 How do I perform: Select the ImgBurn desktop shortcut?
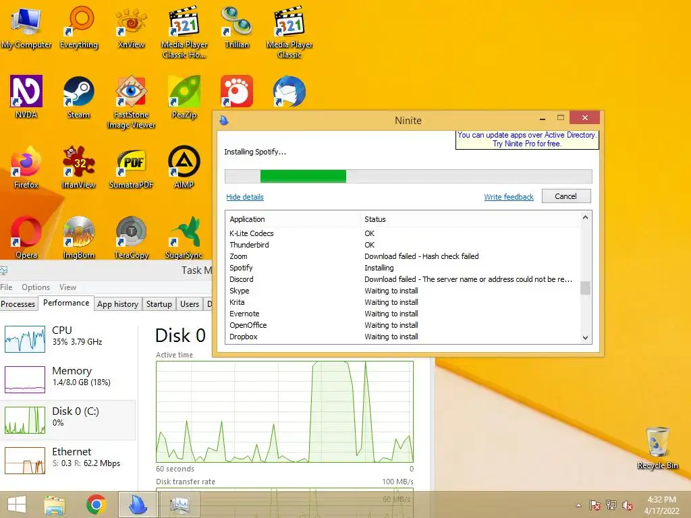(78, 237)
